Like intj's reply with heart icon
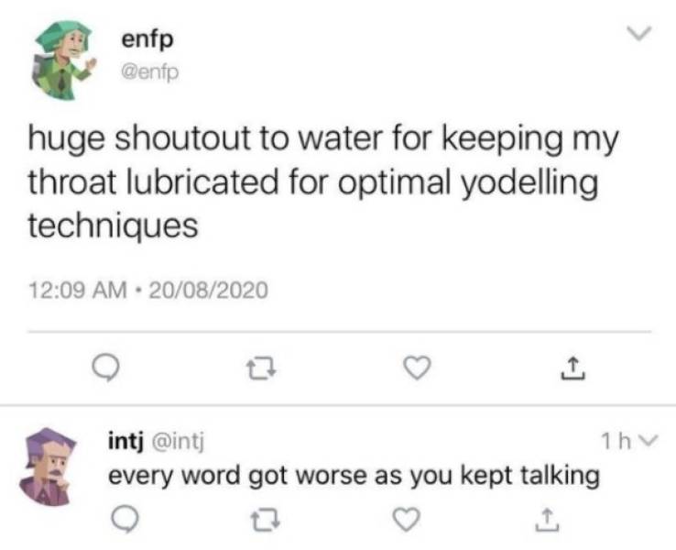The height and width of the screenshot is (550, 676). 407,519
